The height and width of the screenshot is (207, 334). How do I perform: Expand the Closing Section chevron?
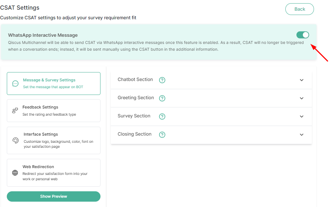(x=301, y=135)
